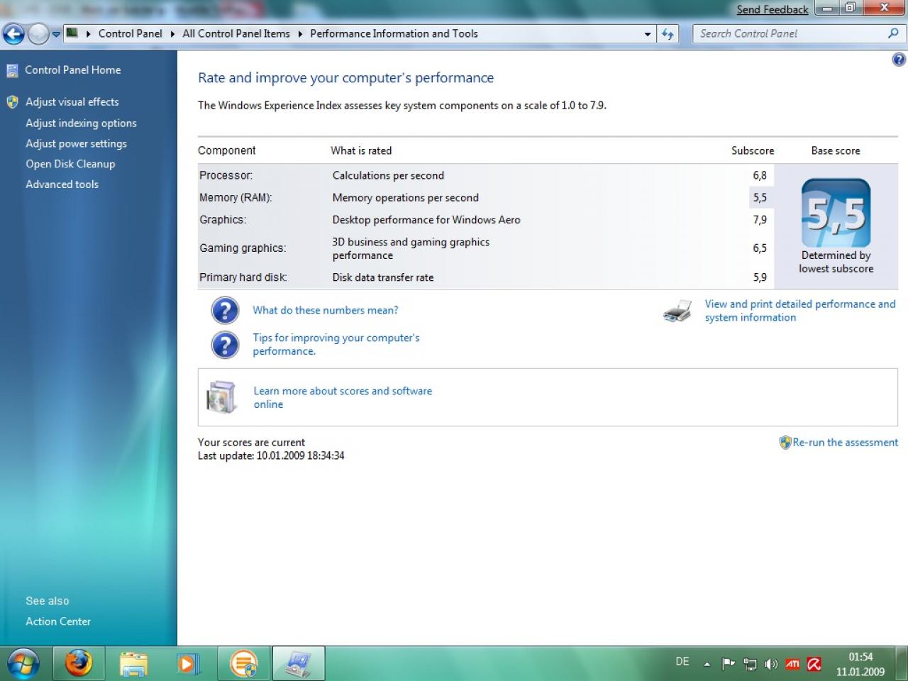This screenshot has width=908, height=681.
Task: Open Adjust power settings
Action: (76, 143)
